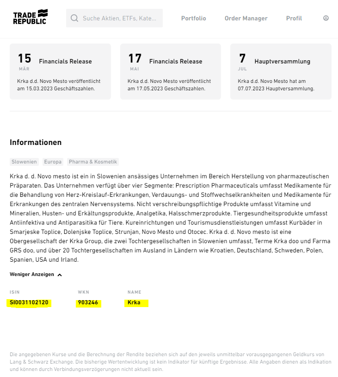Open the 7 Jul Hauptversammlung card
Screen dimensions: 338x377
281,71
